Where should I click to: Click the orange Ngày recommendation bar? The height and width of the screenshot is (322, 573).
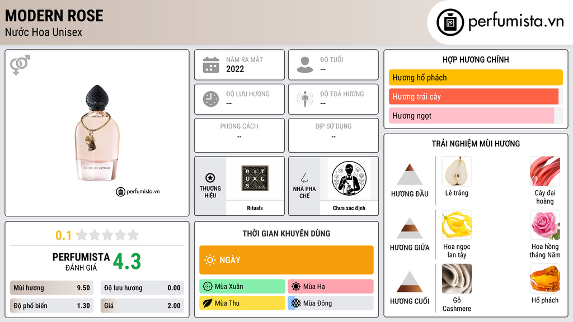[x=286, y=260]
